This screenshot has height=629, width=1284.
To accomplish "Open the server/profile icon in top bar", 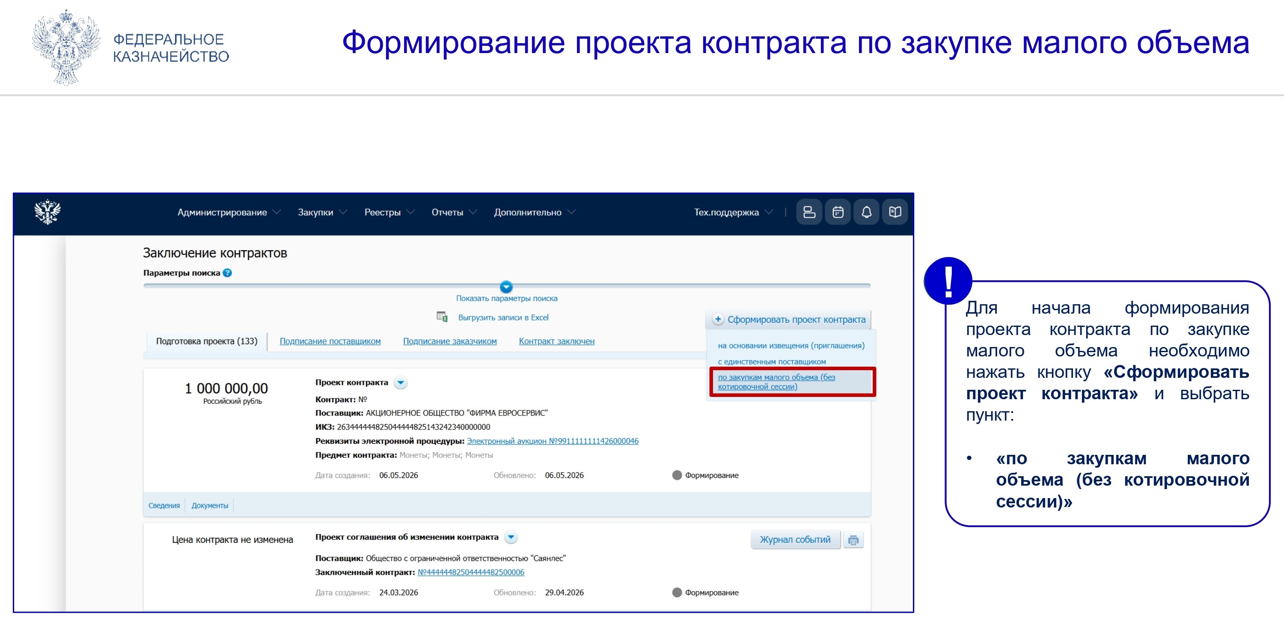I will click(809, 212).
